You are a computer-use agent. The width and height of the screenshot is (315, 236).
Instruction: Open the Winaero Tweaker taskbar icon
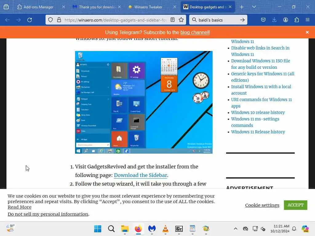coord(206,229)
